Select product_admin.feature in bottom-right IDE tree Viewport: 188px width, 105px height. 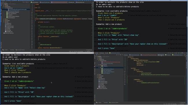click(108, 72)
